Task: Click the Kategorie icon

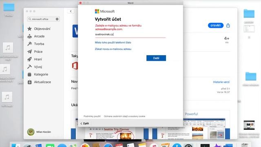Action: click(x=30, y=74)
